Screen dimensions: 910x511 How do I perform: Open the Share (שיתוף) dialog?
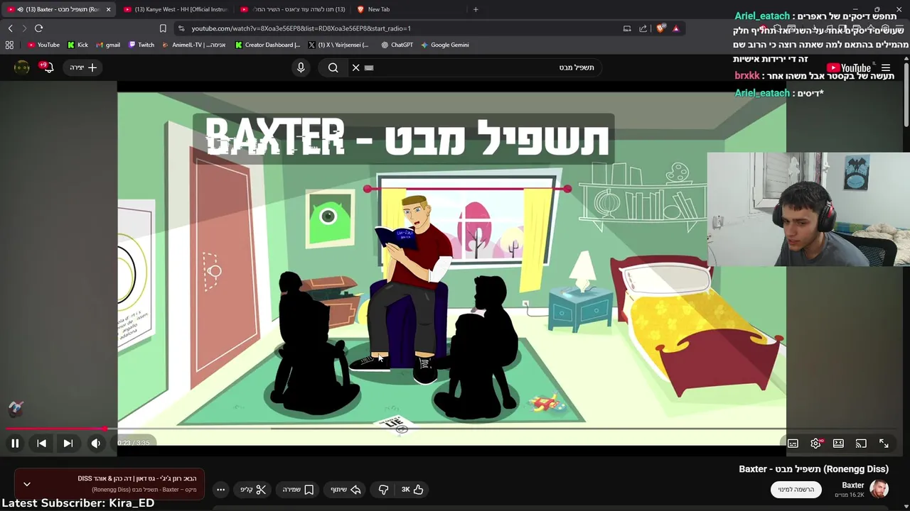346,489
